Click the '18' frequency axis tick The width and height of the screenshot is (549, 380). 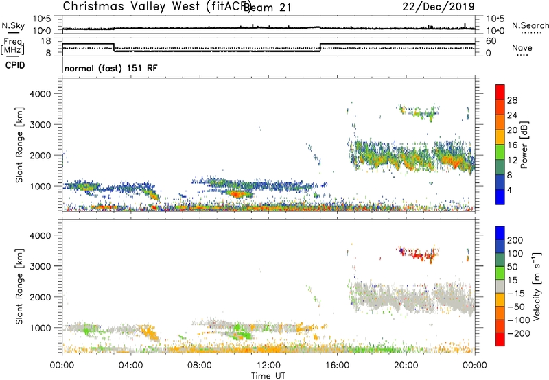tap(46, 41)
